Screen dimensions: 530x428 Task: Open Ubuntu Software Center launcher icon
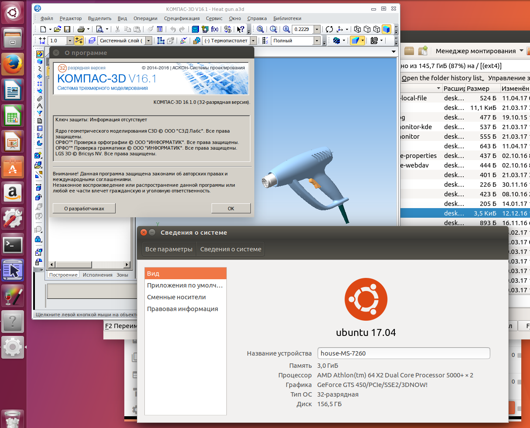(13, 167)
